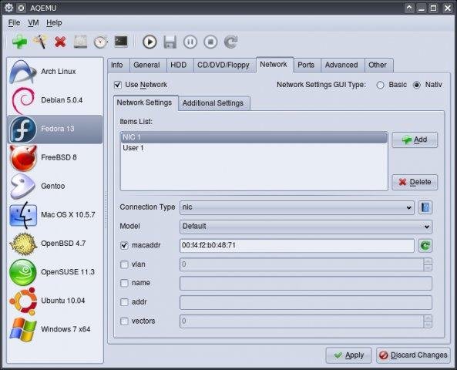This screenshot has height=370, width=457.
Task: Expand the Connection Type dropdown
Action: [297, 207]
